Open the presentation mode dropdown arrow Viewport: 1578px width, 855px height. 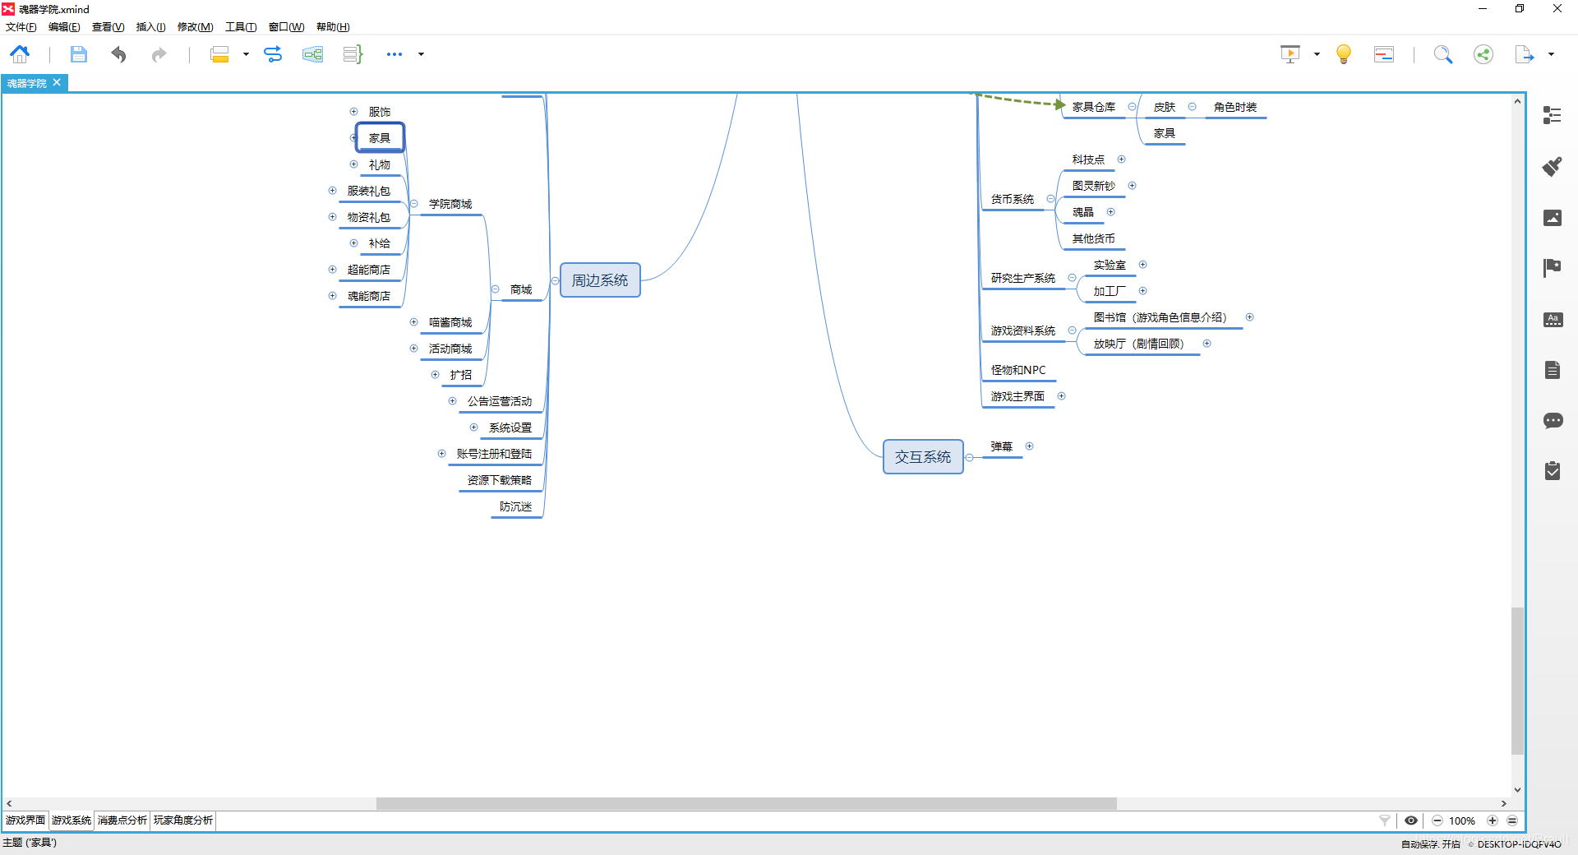(x=1317, y=54)
